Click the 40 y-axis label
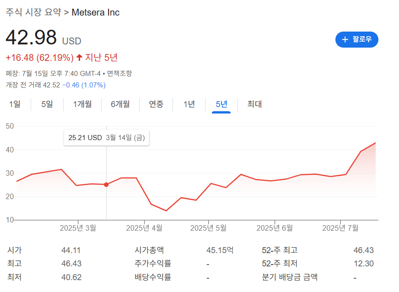 click(10, 150)
